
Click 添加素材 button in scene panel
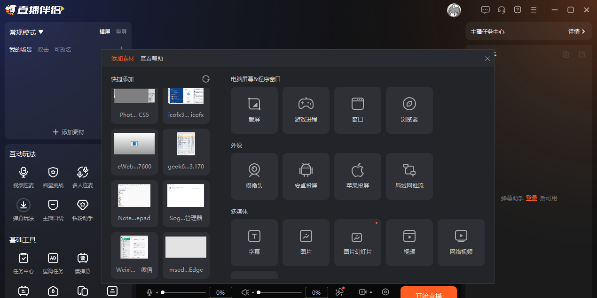(68, 132)
